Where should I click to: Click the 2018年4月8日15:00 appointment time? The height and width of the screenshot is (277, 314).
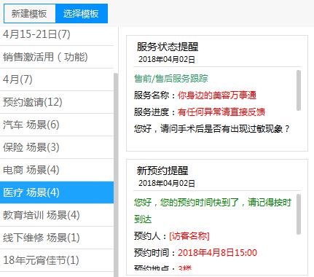click(x=217, y=253)
